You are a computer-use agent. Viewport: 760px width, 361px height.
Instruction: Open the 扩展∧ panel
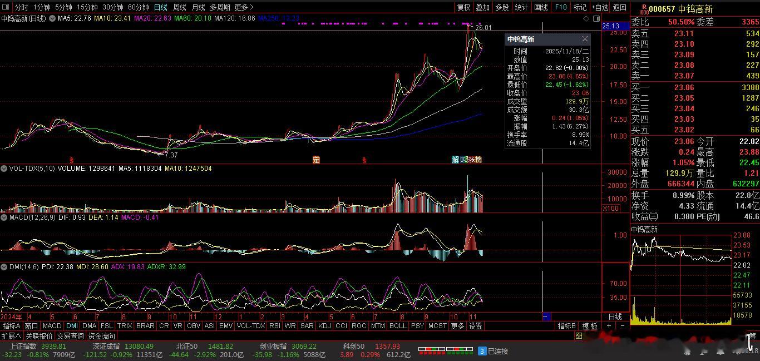click(x=11, y=336)
